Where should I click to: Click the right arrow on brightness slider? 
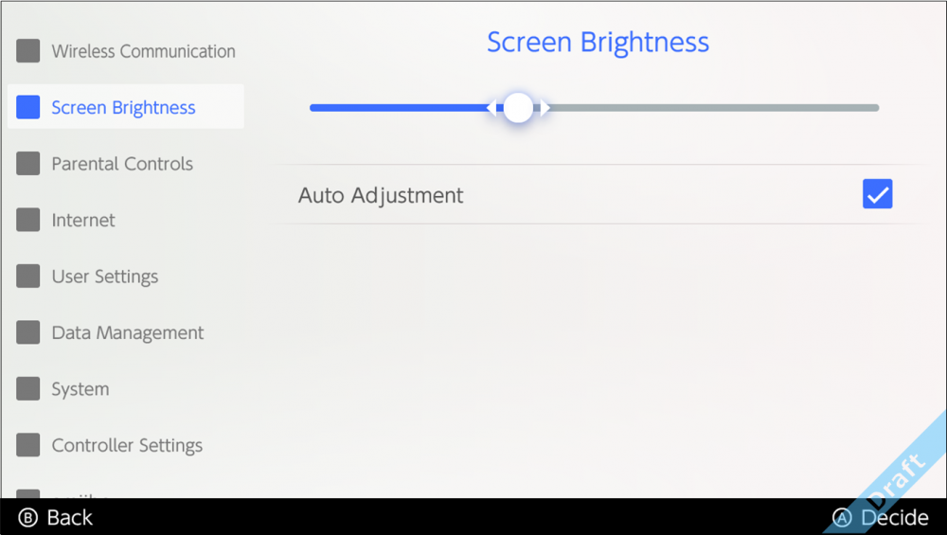(x=545, y=108)
